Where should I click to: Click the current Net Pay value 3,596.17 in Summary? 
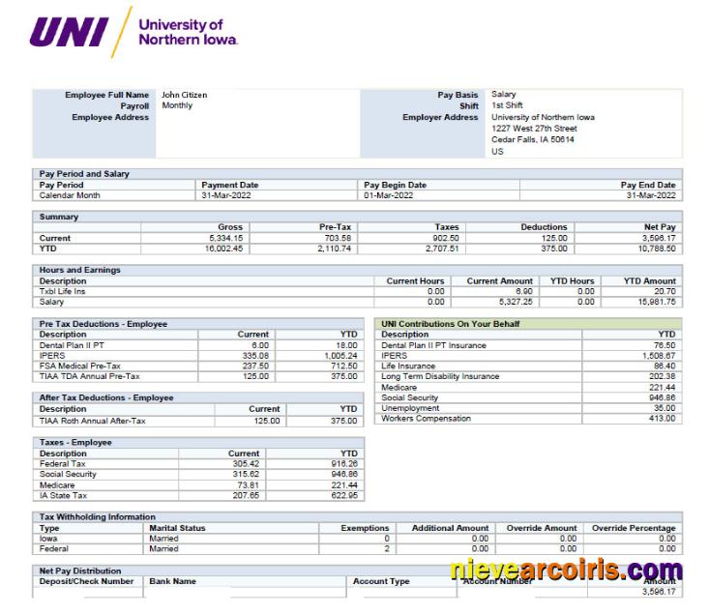pyautogui.click(x=658, y=238)
